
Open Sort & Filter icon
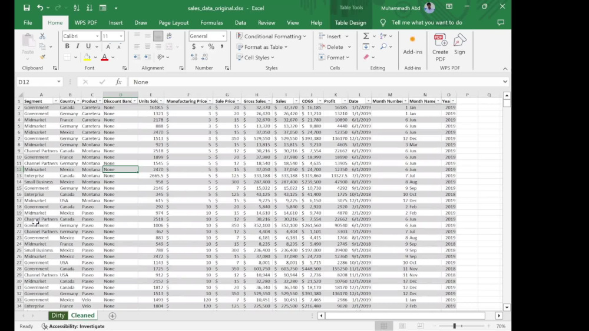click(383, 36)
